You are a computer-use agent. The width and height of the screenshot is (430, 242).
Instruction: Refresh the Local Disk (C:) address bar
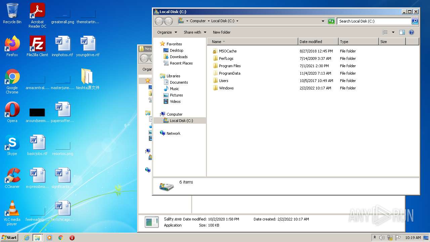point(331,21)
